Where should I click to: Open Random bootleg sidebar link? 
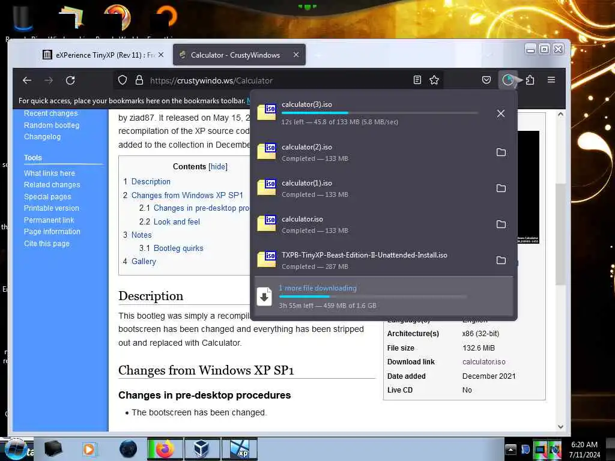[52, 125]
